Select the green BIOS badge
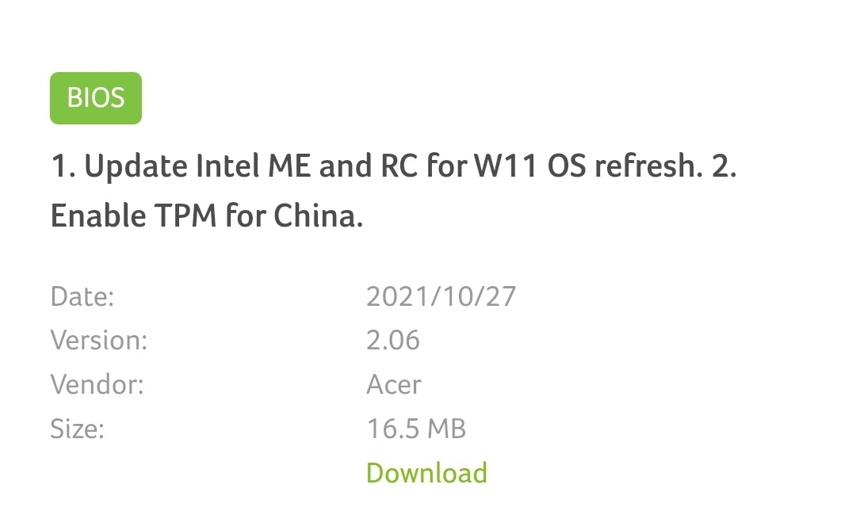856x511 pixels. [x=96, y=98]
